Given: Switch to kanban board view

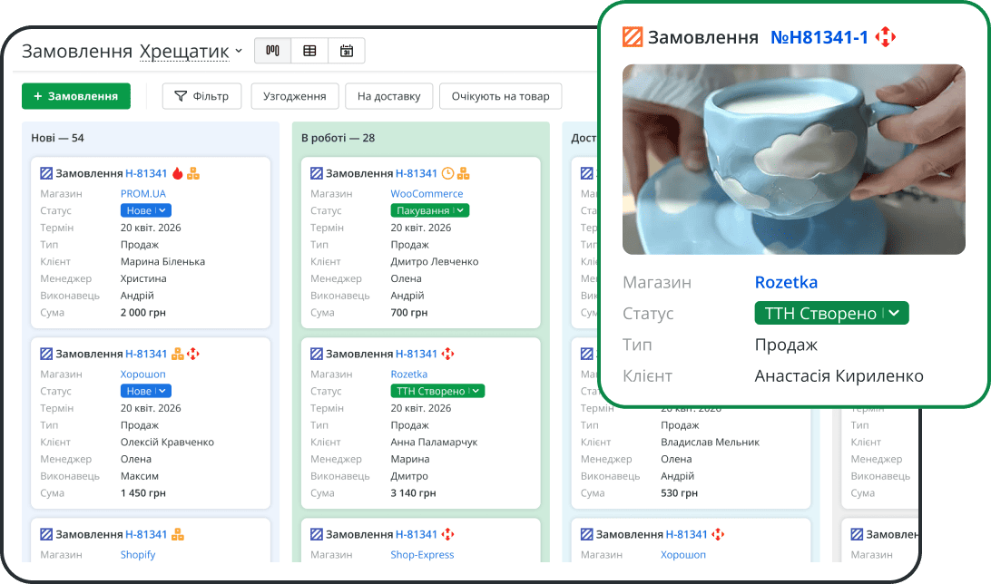Looking at the screenshot, I should (x=272, y=51).
